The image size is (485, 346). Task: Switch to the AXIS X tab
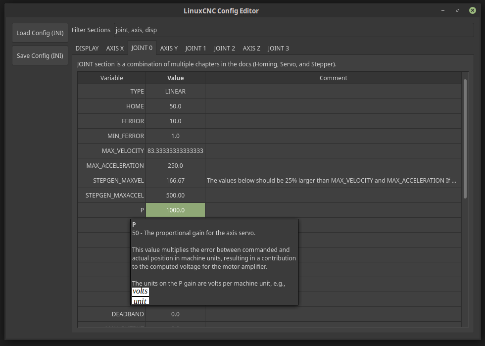(x=115, y=49)
